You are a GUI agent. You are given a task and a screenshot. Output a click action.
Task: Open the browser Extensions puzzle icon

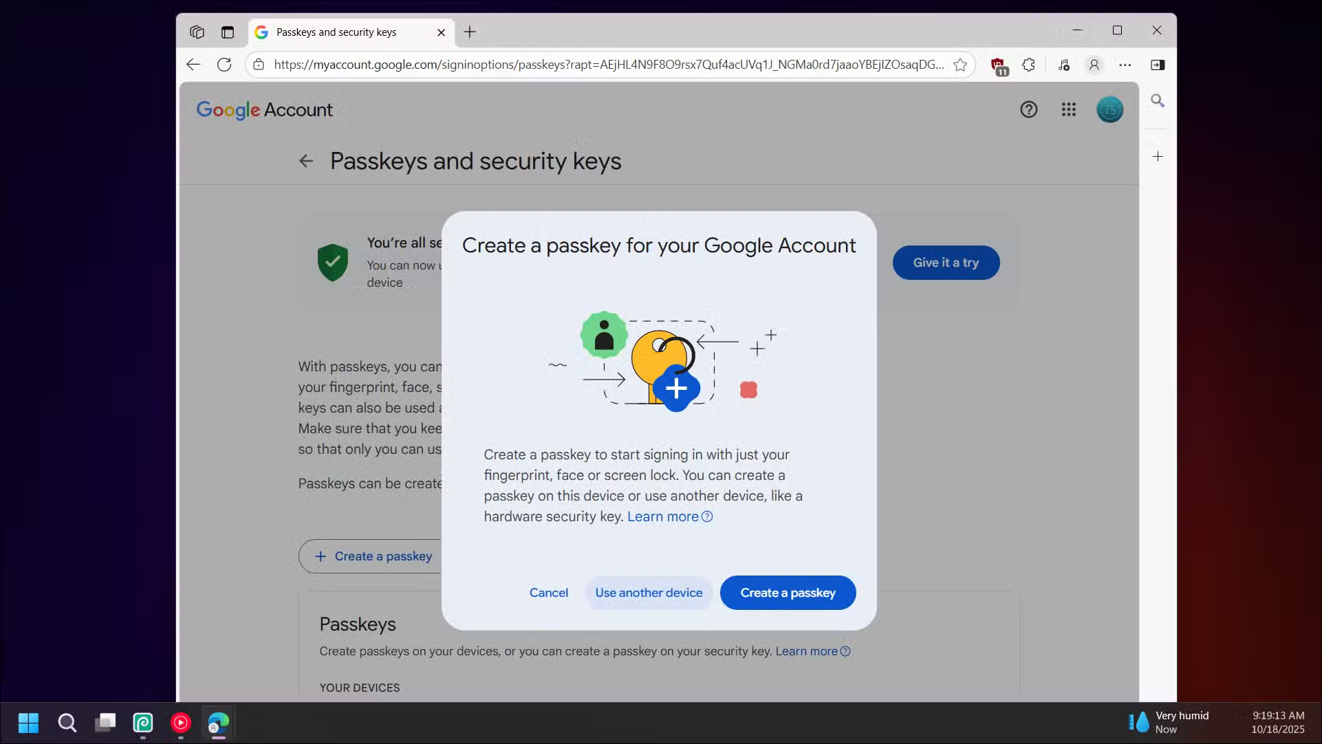[x=1028, y=65]
